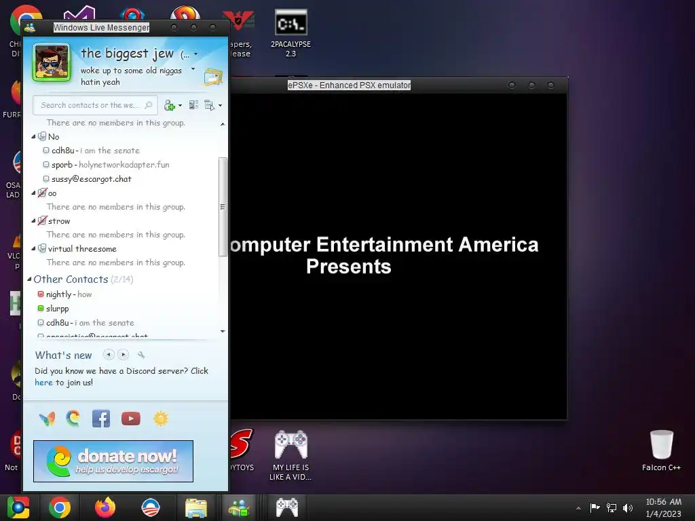Click the search magnifier icon
The height and width of the screenshot is (521, 695).
point(149,105)
